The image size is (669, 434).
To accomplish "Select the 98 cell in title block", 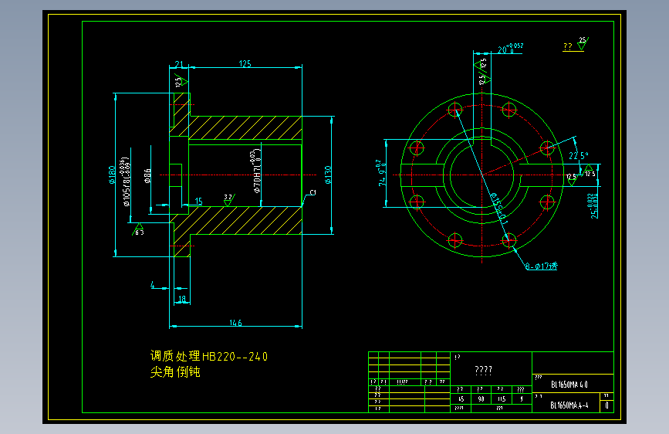I will pos(481,399).
